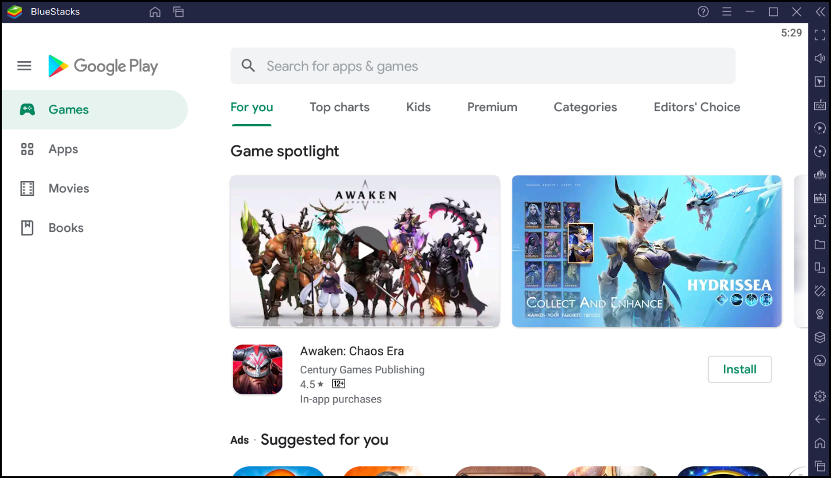This screenshot has height=478, width=831.
Task: Play the Awaken Chaos Era trailer video
Action: (x=365, y=251)
